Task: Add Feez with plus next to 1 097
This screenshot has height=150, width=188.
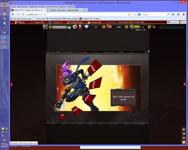Action: coord(126,27)
